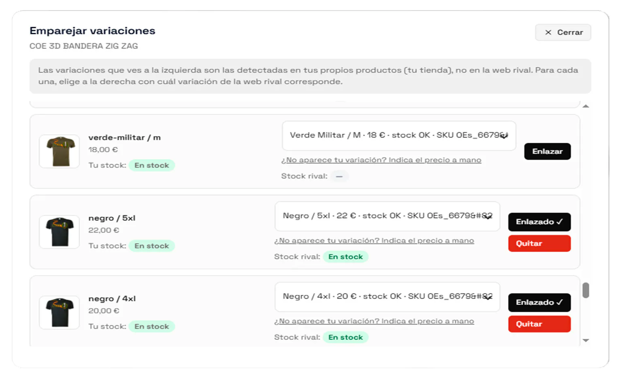Click the 18,00 € price text
Image resolution: width=622 pixels, height=379 pixels.
tap(103, 150)
